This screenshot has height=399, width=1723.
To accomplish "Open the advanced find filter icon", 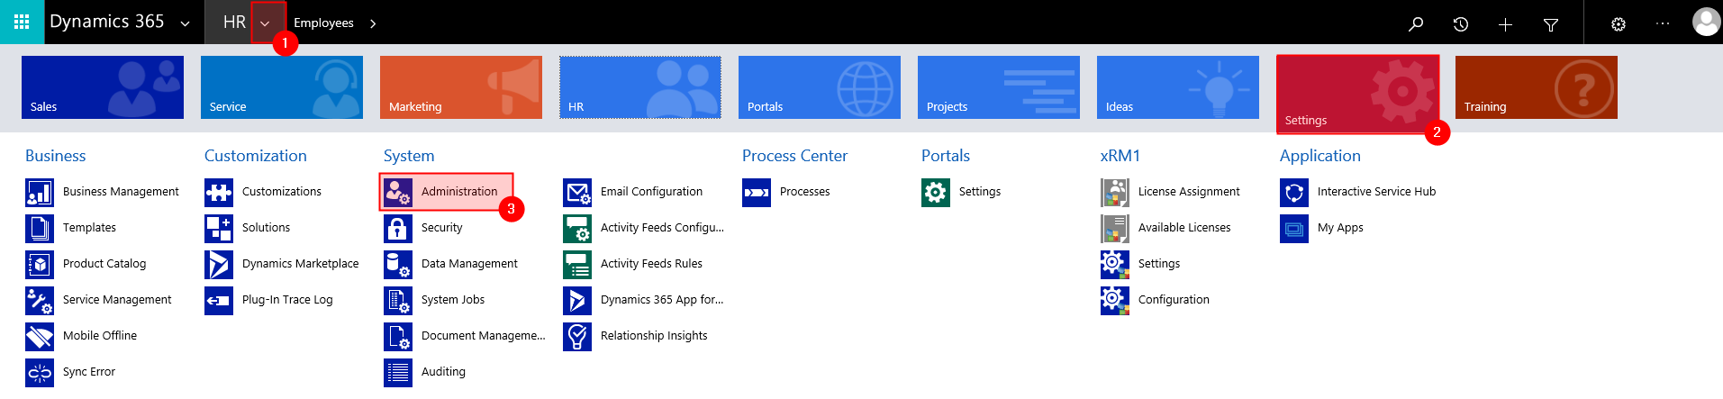I will (x=1551, y=24).
